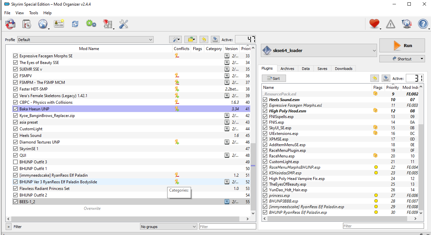Expand the Shortcut dropdown button
Screen dimensions: 431x235
point(402,59)
